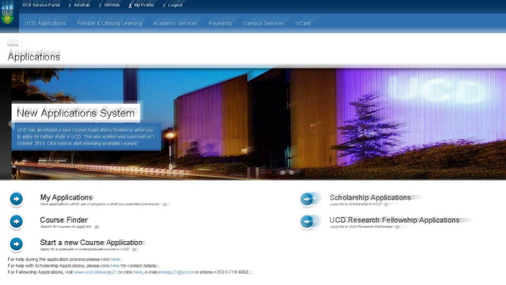The height and width of the screenshot is (285, 506).
Task: Open the UCard menu
Action: click(303, 23)
